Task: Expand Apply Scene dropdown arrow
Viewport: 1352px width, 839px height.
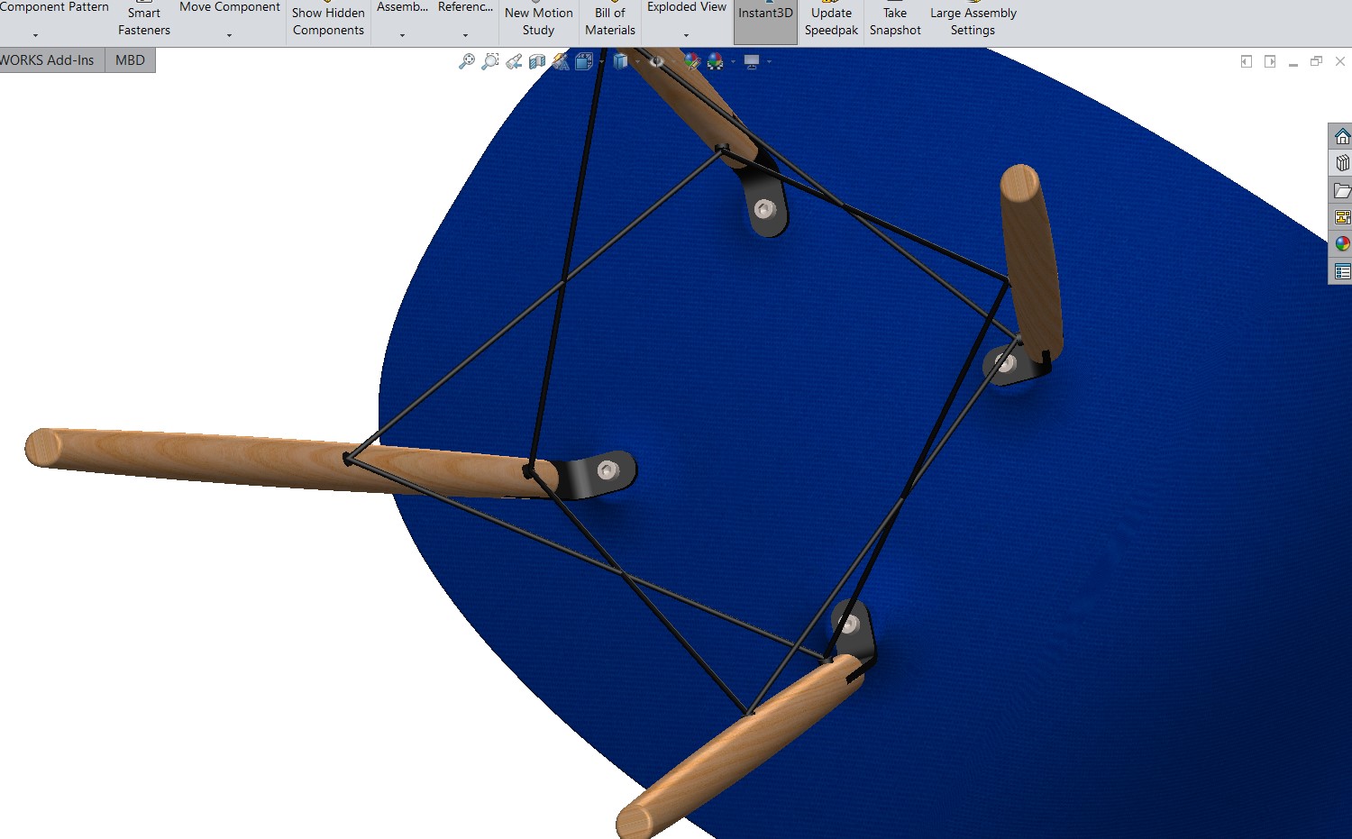Action: 733,61
